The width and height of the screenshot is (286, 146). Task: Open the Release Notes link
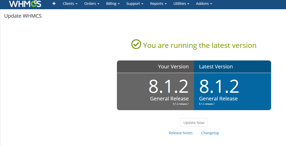point(181,133)
